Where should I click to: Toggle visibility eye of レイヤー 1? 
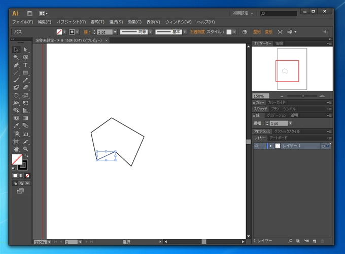point(256,146)
